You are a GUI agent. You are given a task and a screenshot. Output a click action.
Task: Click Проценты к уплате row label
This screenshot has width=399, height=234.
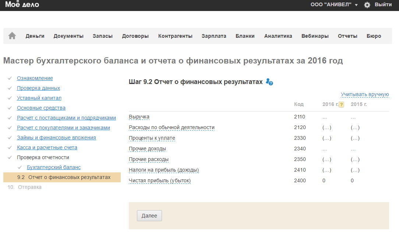[152, 138]
